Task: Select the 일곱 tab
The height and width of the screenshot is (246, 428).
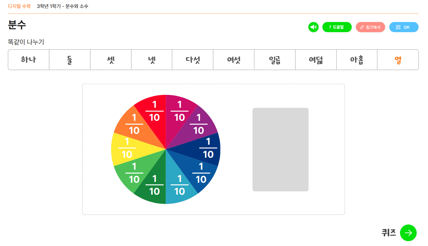Action: [x=275, y=60]
